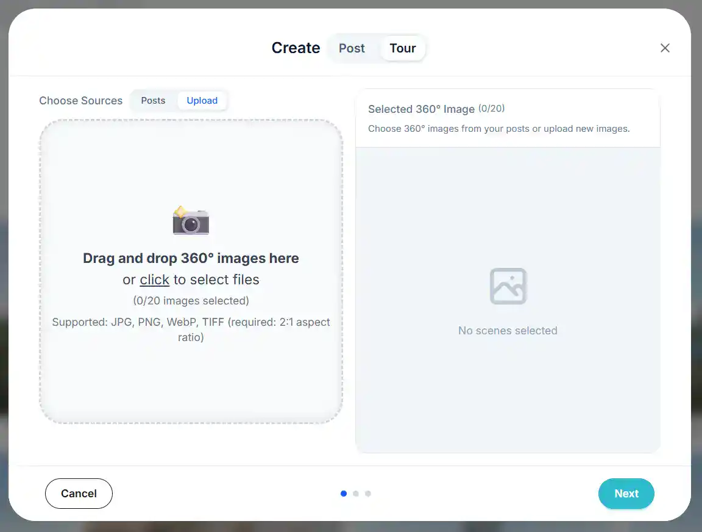Select the third pagination dot

(367, 494)
